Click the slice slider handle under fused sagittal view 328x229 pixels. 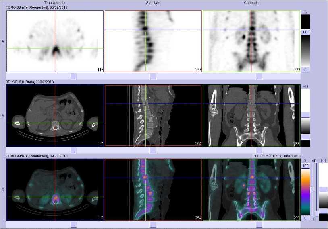pos(153,225)
